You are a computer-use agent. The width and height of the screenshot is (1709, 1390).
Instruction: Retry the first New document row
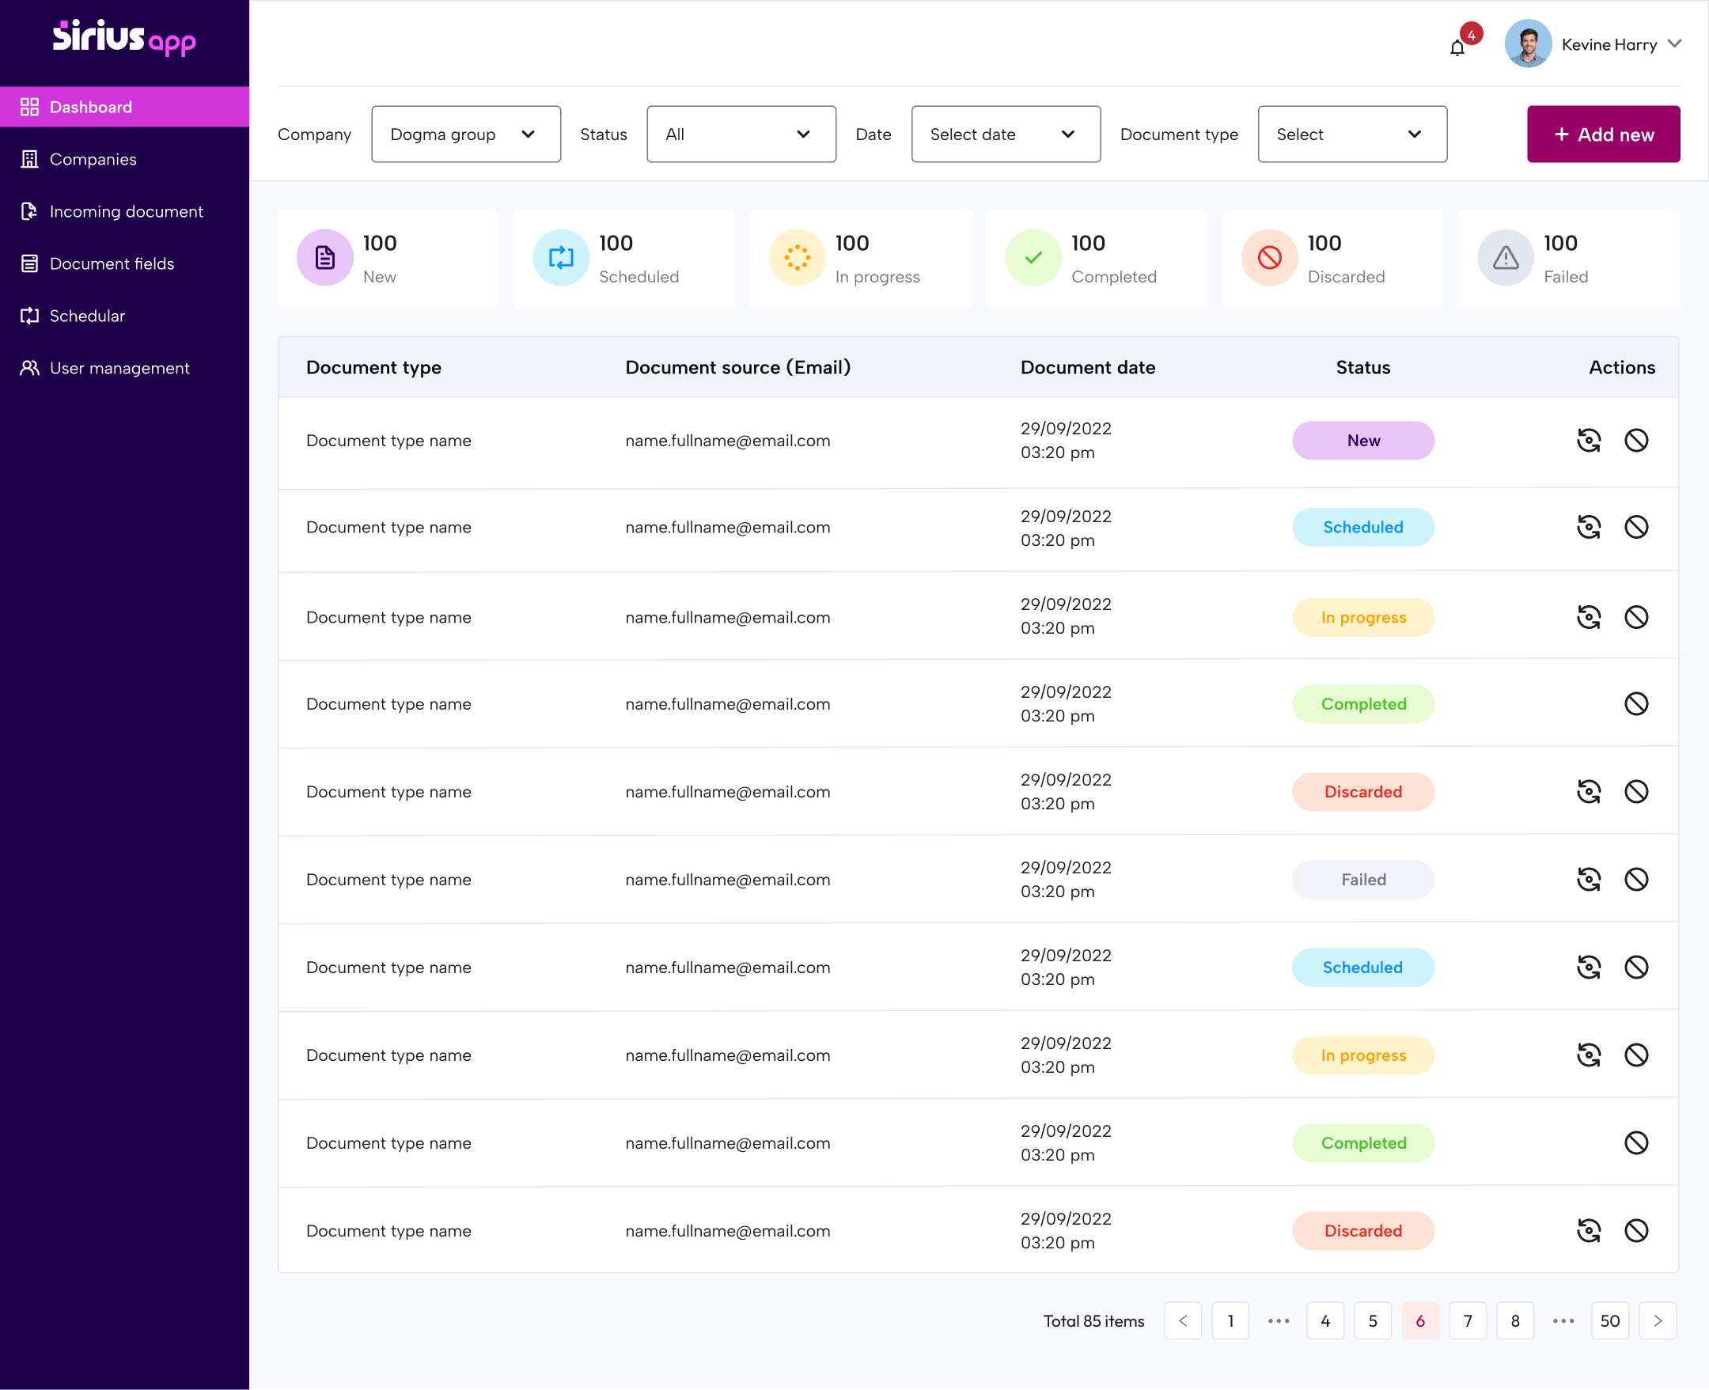(1589, 440)
